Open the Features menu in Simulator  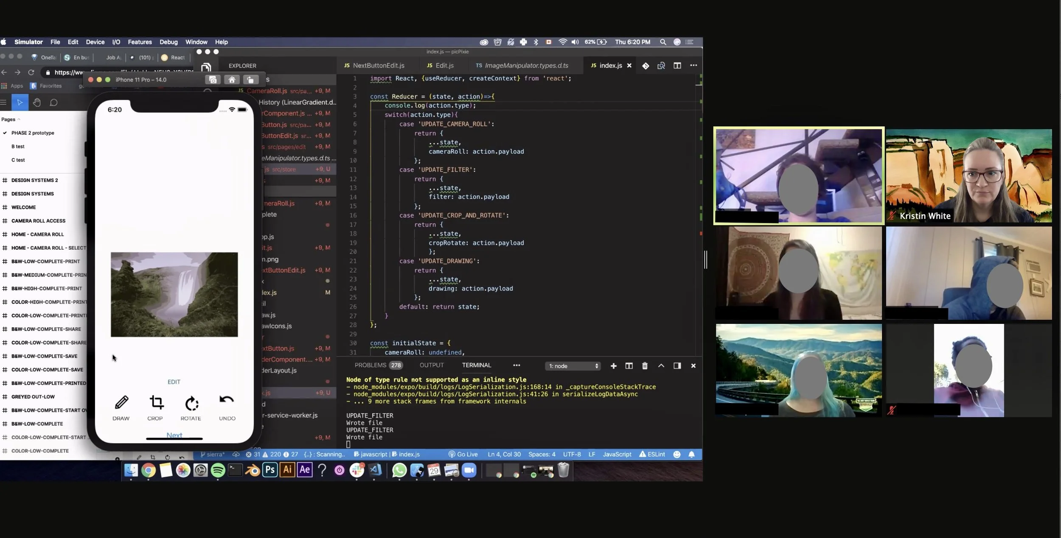(140, 42)
